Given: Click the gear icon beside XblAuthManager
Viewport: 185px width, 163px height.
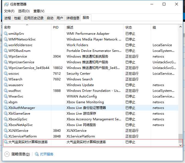Looking at the screenshot, I should tap(6, 108).
